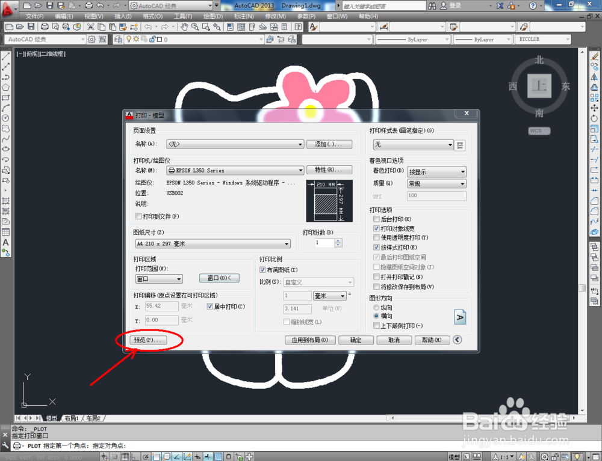This screenshot has width=602, height=461.
Task: Select the Erase tool in modify toolbar
Action: pyautogui.click(x=594, y=56)
